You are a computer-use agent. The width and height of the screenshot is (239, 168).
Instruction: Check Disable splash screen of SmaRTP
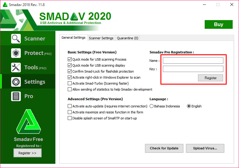[x=70, y=118]
